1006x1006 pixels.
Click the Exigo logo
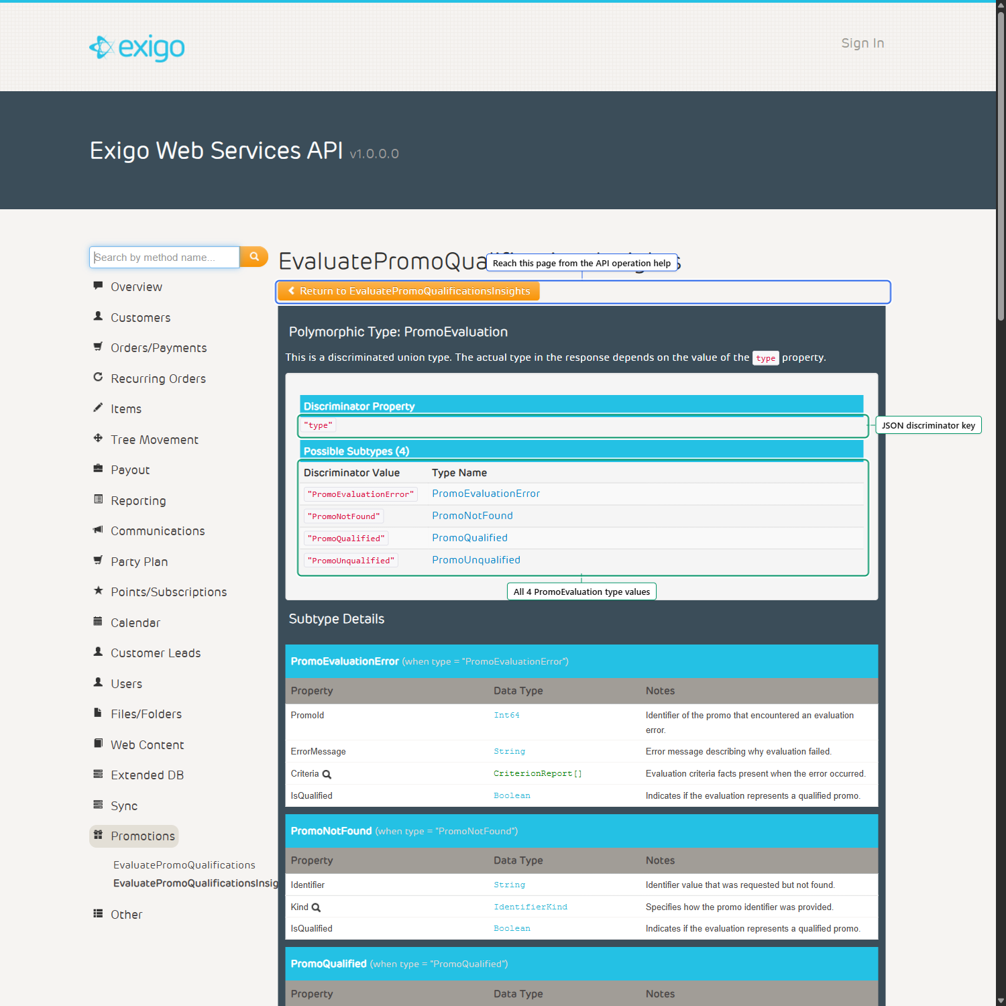click(137, 47)
